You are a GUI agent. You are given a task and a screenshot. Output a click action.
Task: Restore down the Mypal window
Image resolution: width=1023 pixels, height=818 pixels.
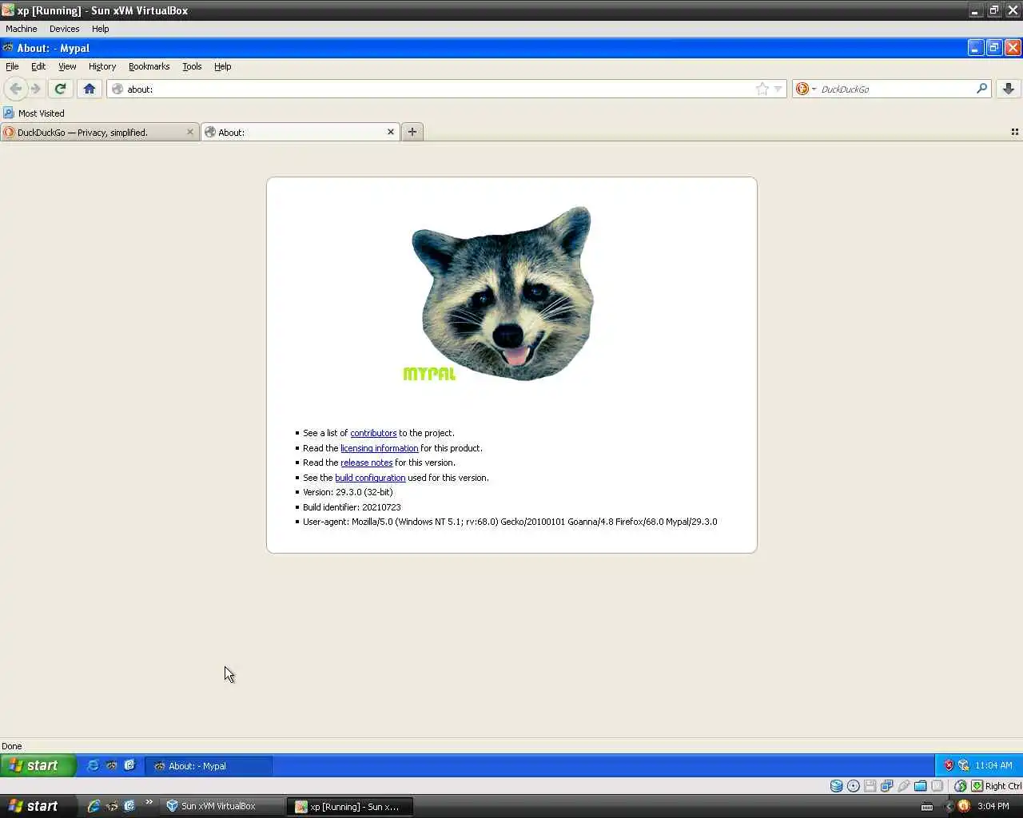click(993, 48)
